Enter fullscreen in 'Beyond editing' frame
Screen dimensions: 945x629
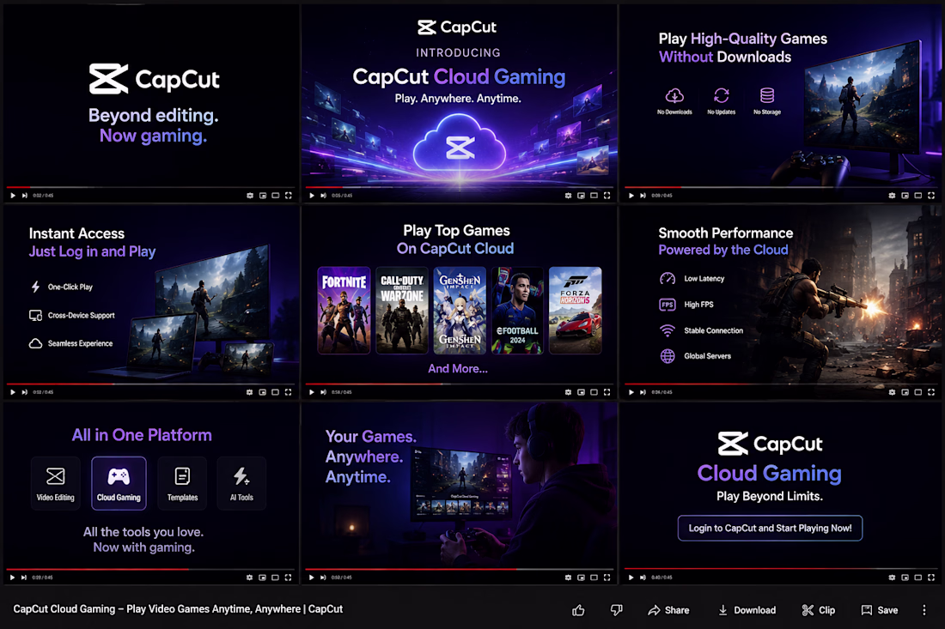(288, 196)
